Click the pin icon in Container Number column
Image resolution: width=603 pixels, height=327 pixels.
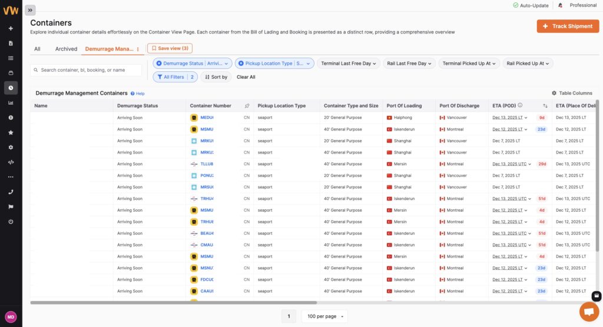tap(247, 106)
